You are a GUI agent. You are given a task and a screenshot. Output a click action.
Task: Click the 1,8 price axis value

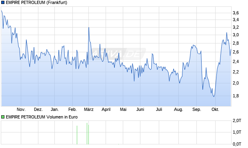[236, 96]
